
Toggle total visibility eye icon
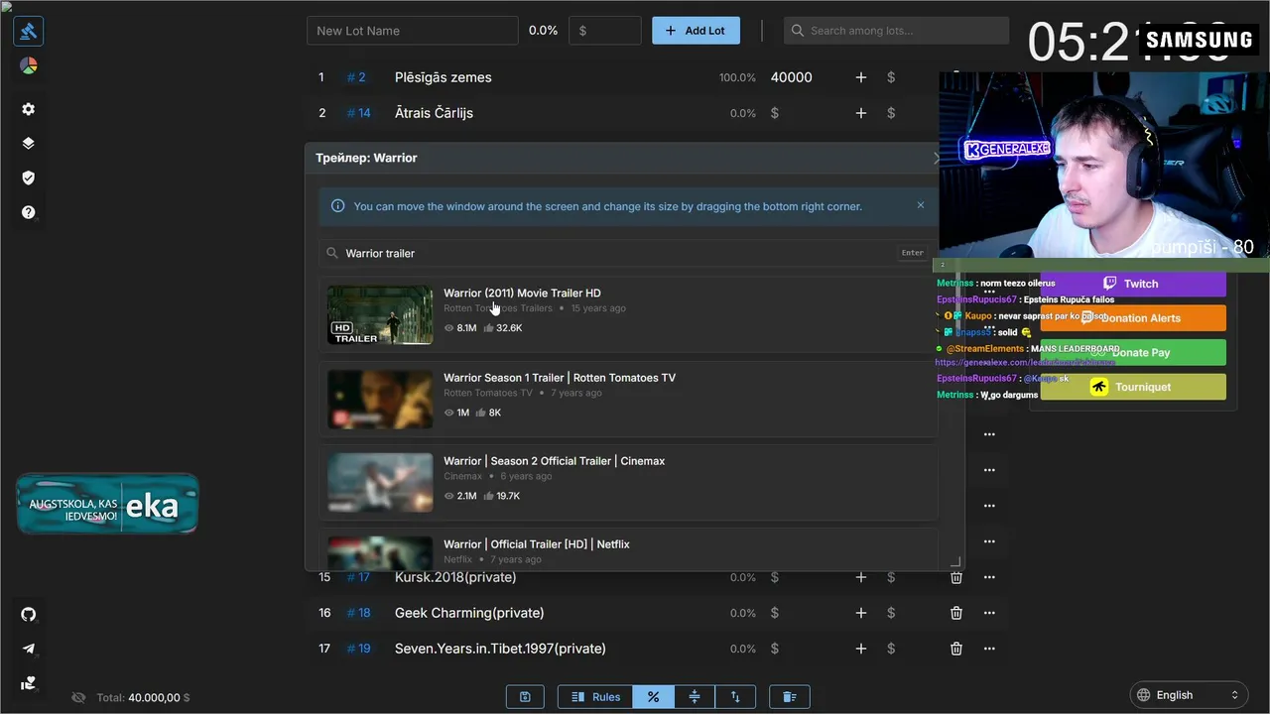point(78,697)
